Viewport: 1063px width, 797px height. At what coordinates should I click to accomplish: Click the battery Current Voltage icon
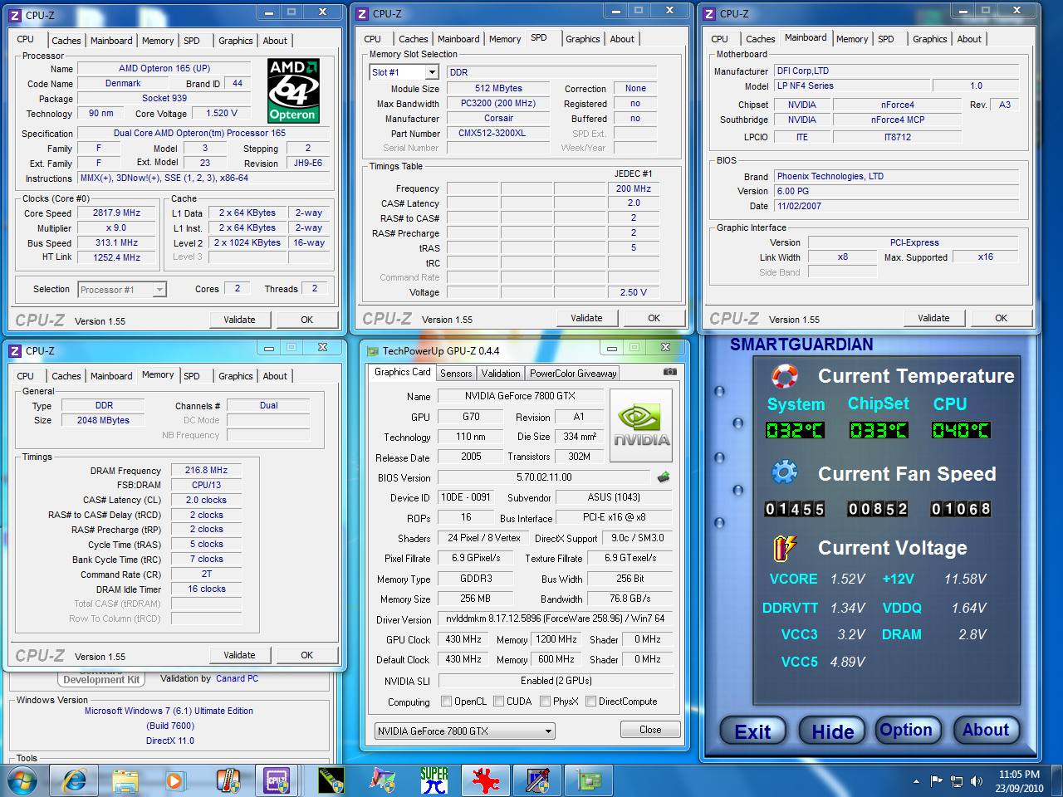click(x=785, y=547)
